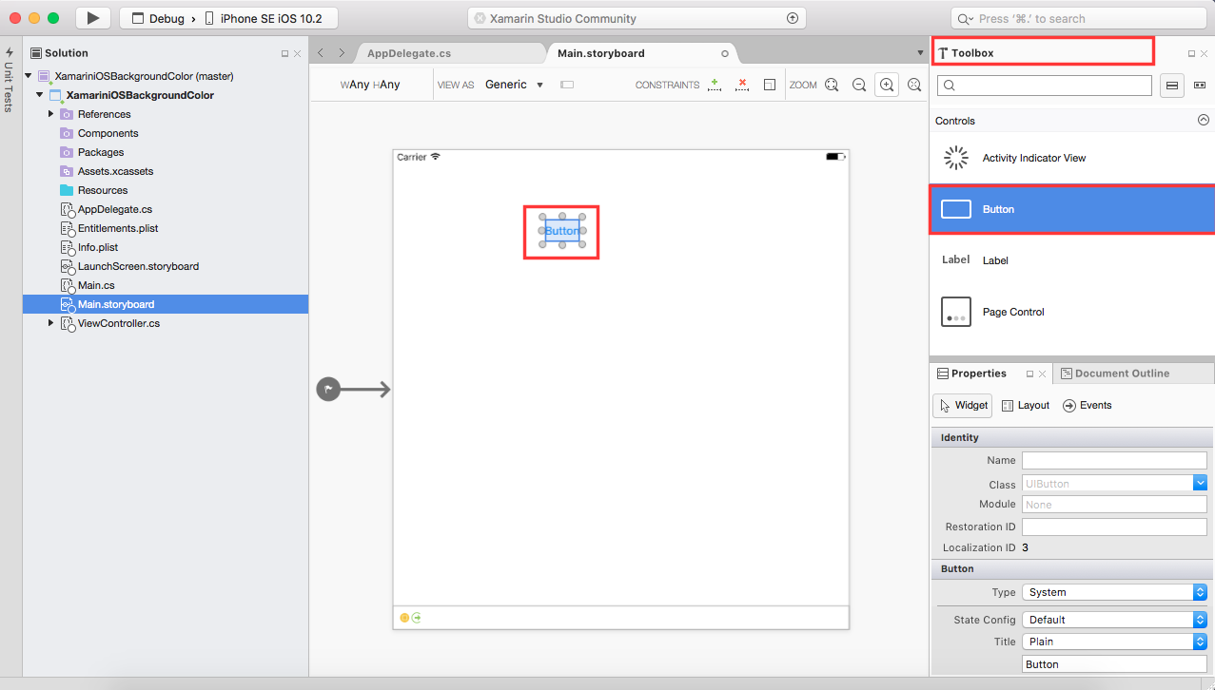
Task: Click the title text field containing Button
Action: point(1114,664)
